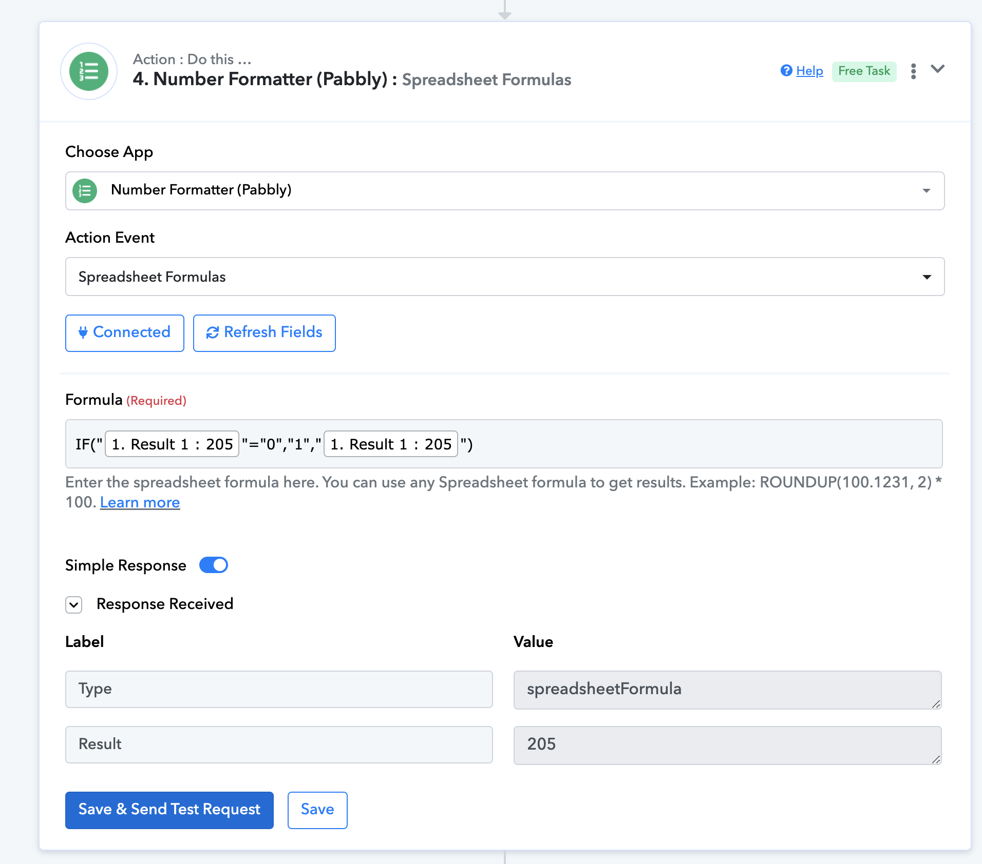Toggle the Simple Response switch
Viewport: 982px width, 864px height.
click(x=214, y=565)
